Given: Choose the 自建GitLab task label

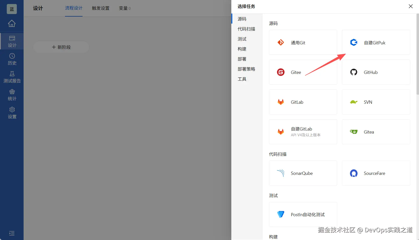Looking at the screenshot, I should coord(301,129).
